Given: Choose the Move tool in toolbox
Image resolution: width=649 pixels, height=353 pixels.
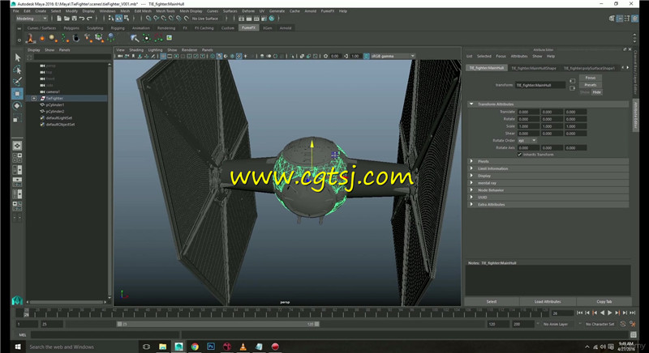Looking at the screenshot, I should pyautogui.click(x=17, y=94).
